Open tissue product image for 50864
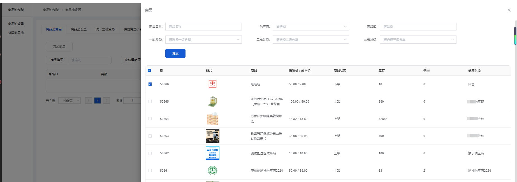 click(x=212, y=119)
